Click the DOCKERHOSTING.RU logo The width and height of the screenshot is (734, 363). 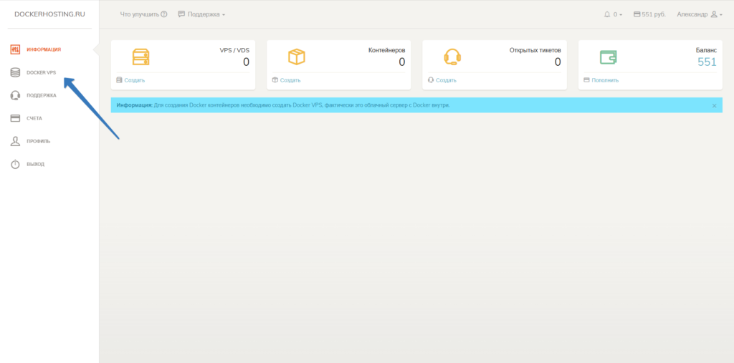point(49,14)
